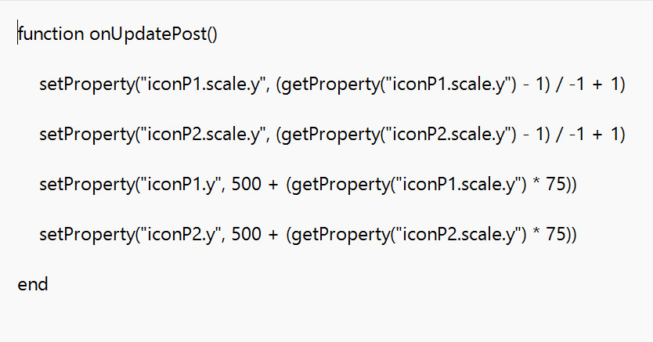The height and width of the screenshot is (342, 653).
Task: Click 'setProperty' on the iconP2.scale.y assignment line
Action: tap(85, 135)
